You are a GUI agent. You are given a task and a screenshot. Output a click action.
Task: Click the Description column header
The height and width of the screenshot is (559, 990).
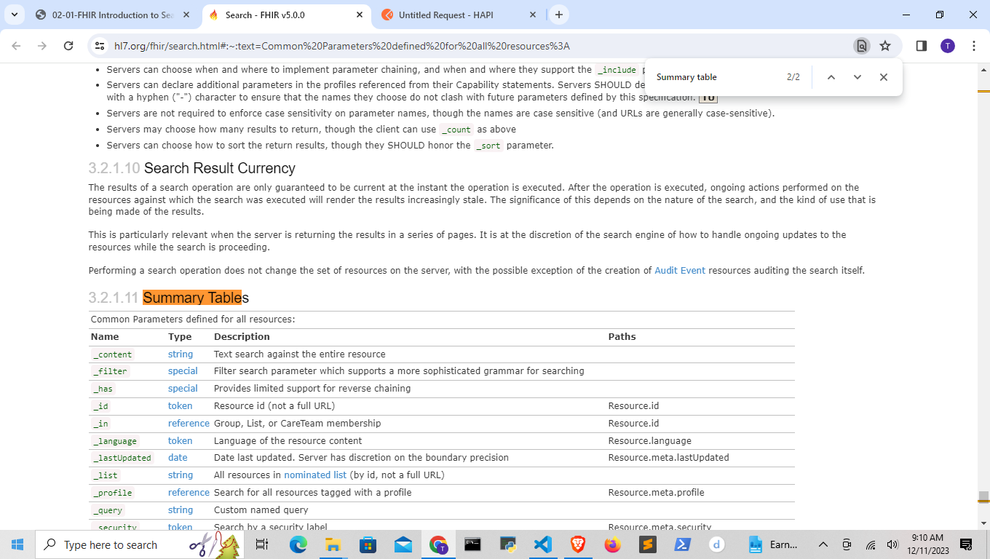coord(242,337)
